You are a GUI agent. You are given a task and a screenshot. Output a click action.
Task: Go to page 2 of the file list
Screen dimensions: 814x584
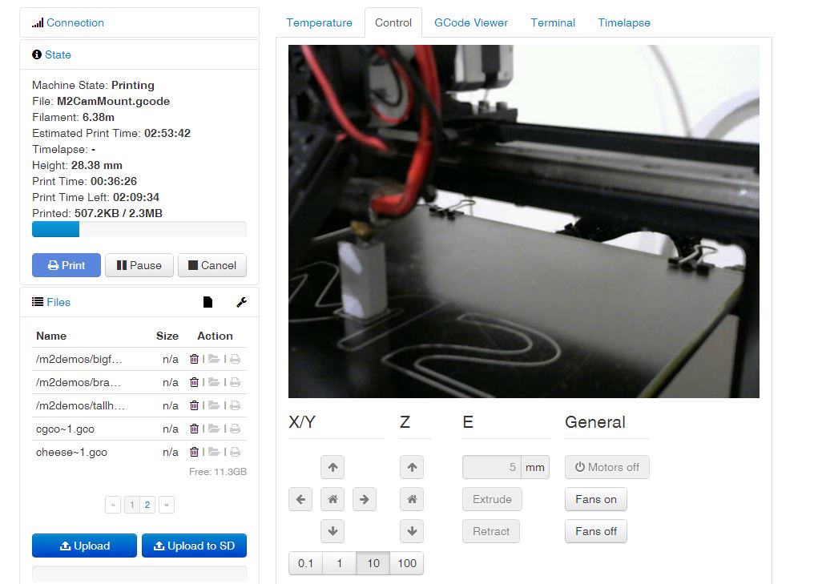pos(149,505)
